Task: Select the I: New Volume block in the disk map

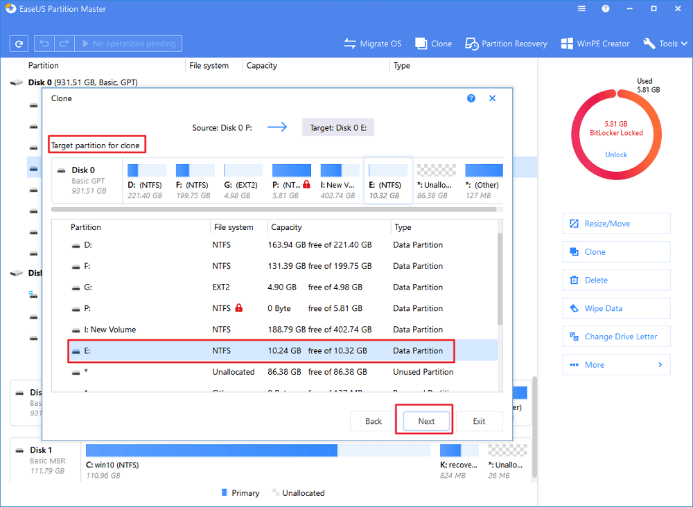Action: tap(340, 181)
